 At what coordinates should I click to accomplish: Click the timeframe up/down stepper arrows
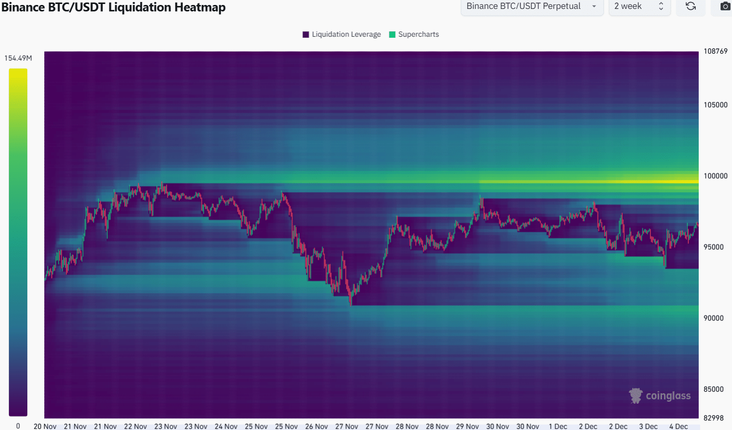click(661, 6)
